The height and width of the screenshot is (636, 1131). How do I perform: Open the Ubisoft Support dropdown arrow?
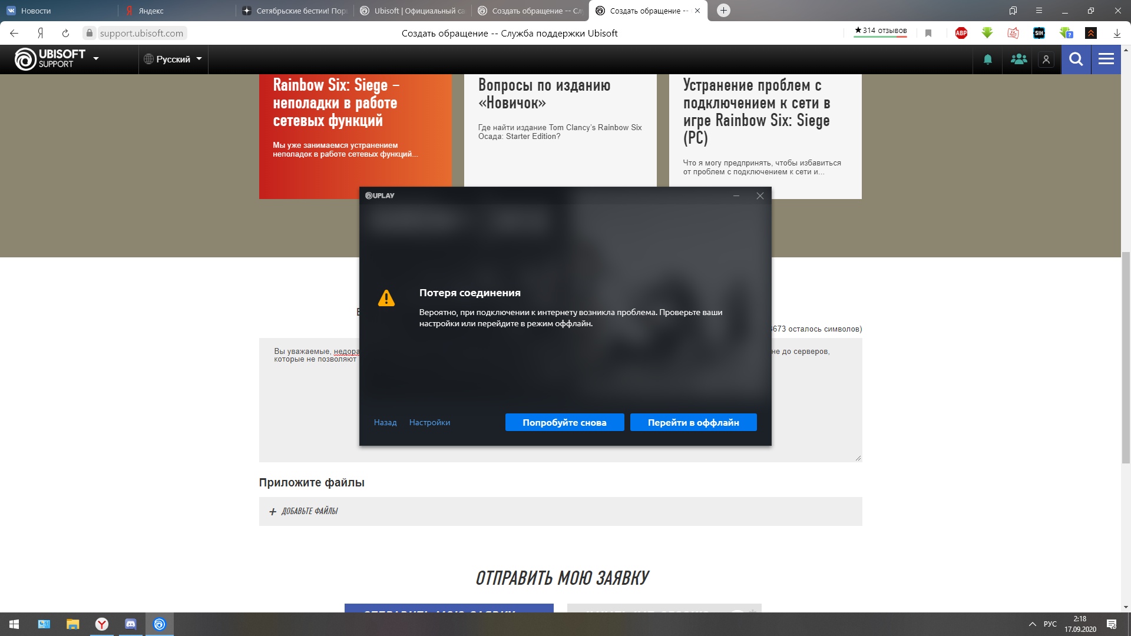[96, 59]
